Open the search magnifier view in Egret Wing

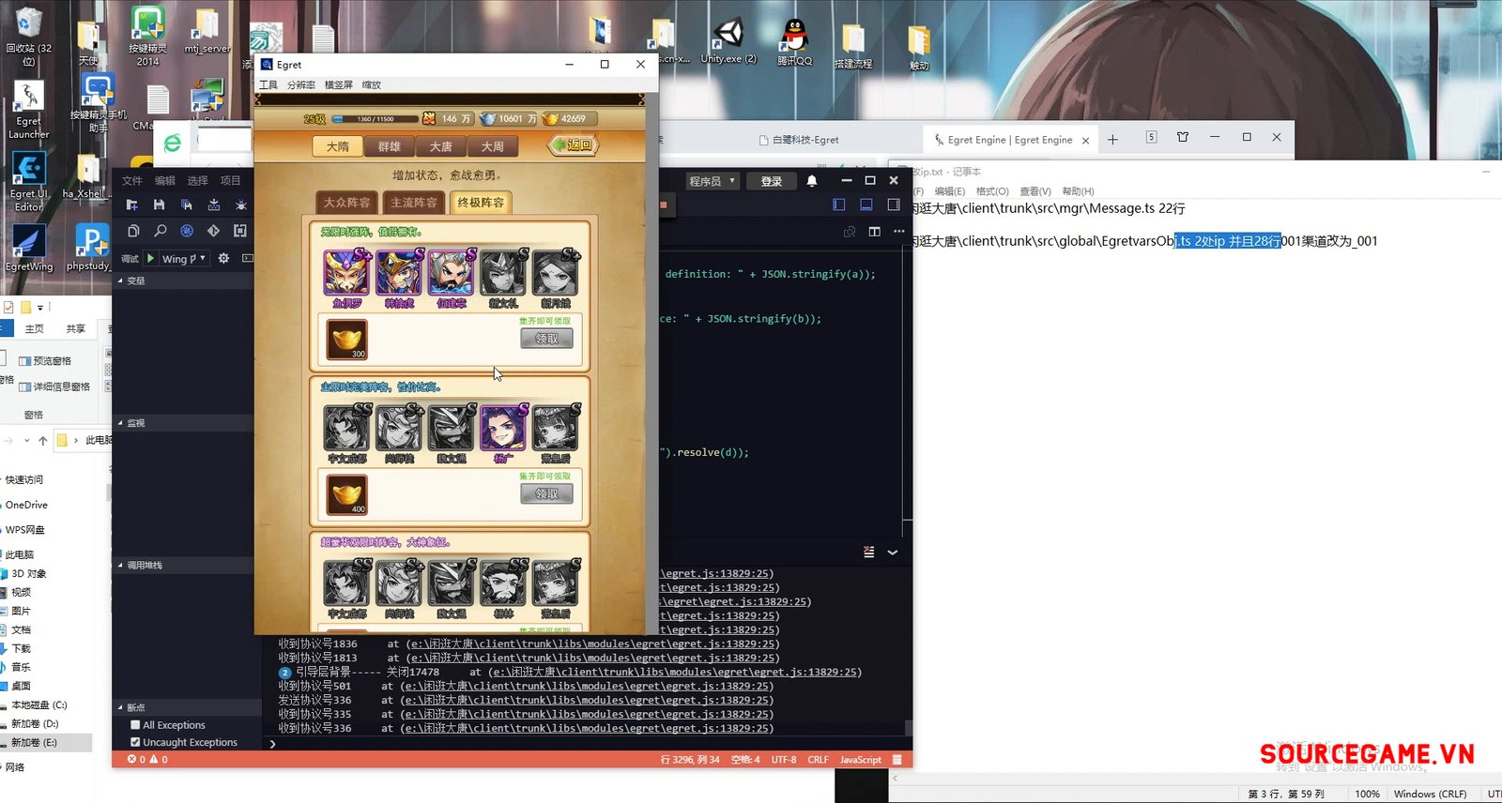(x=161, y=231)
